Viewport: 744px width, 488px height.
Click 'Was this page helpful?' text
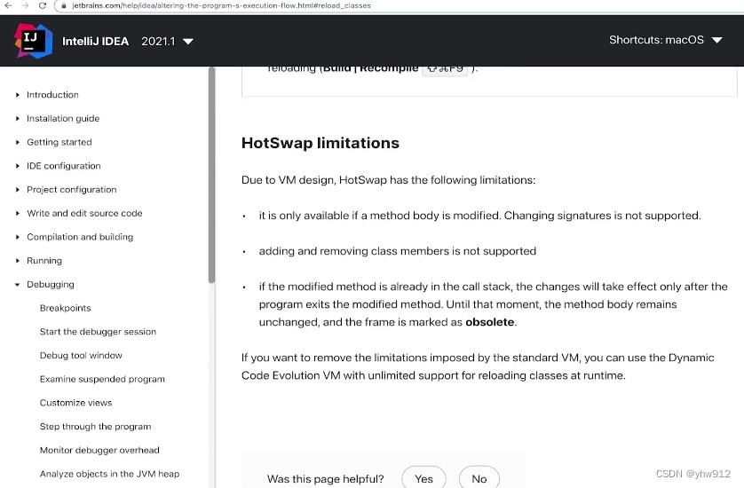pos(326,479)
